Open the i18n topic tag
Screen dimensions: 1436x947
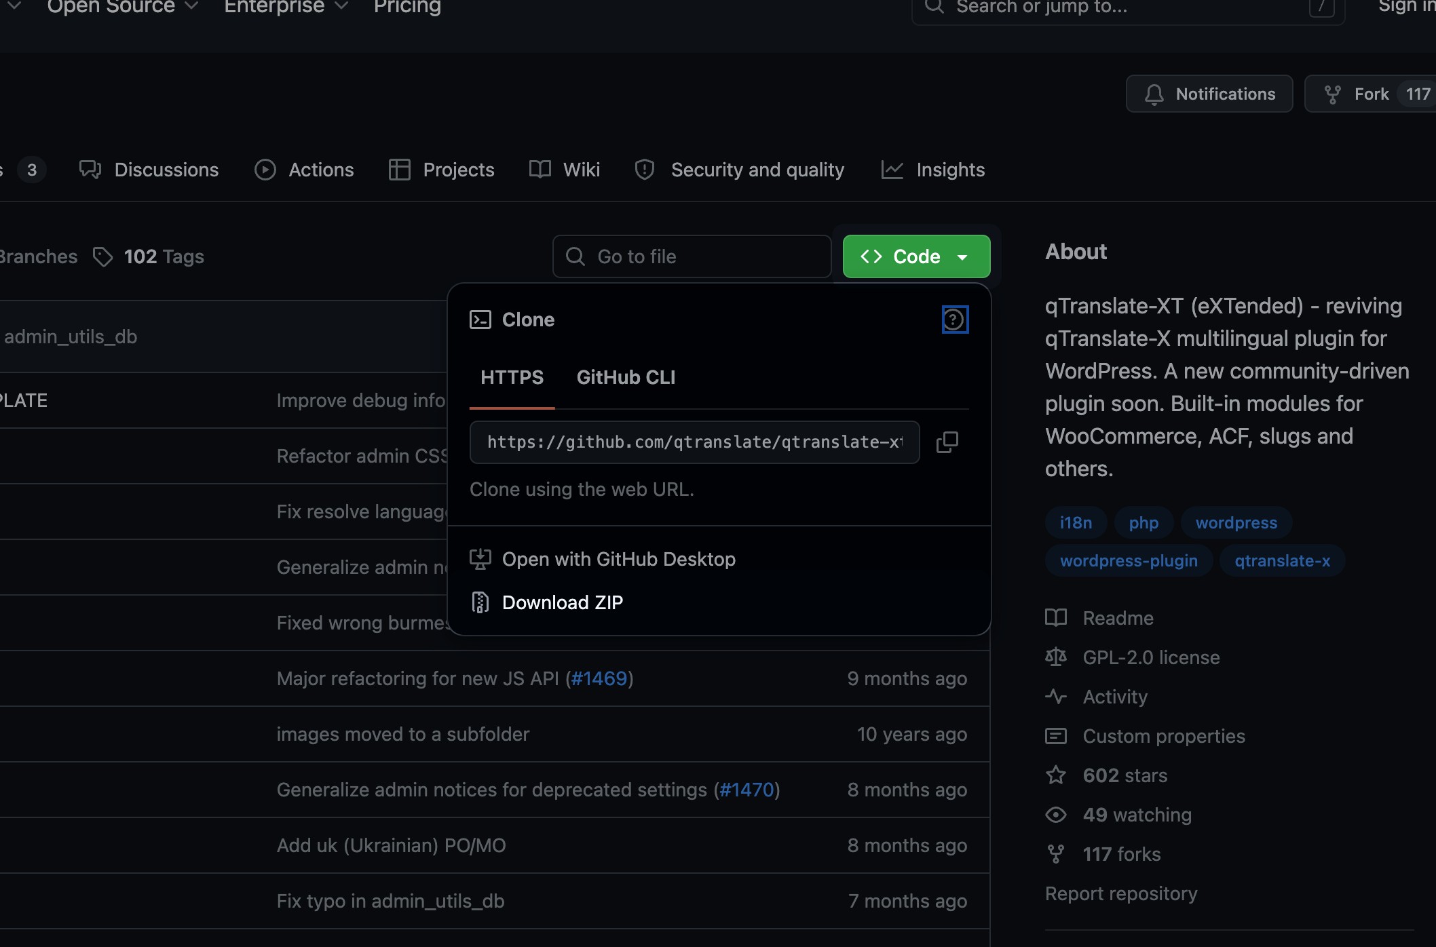1076,522
